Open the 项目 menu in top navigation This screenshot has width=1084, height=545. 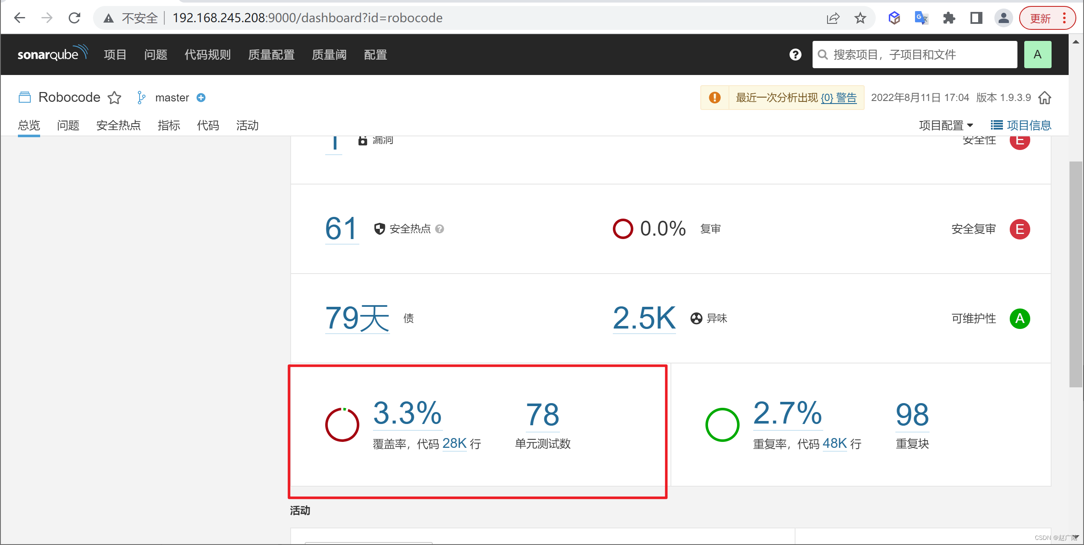(x=115, y=55)
